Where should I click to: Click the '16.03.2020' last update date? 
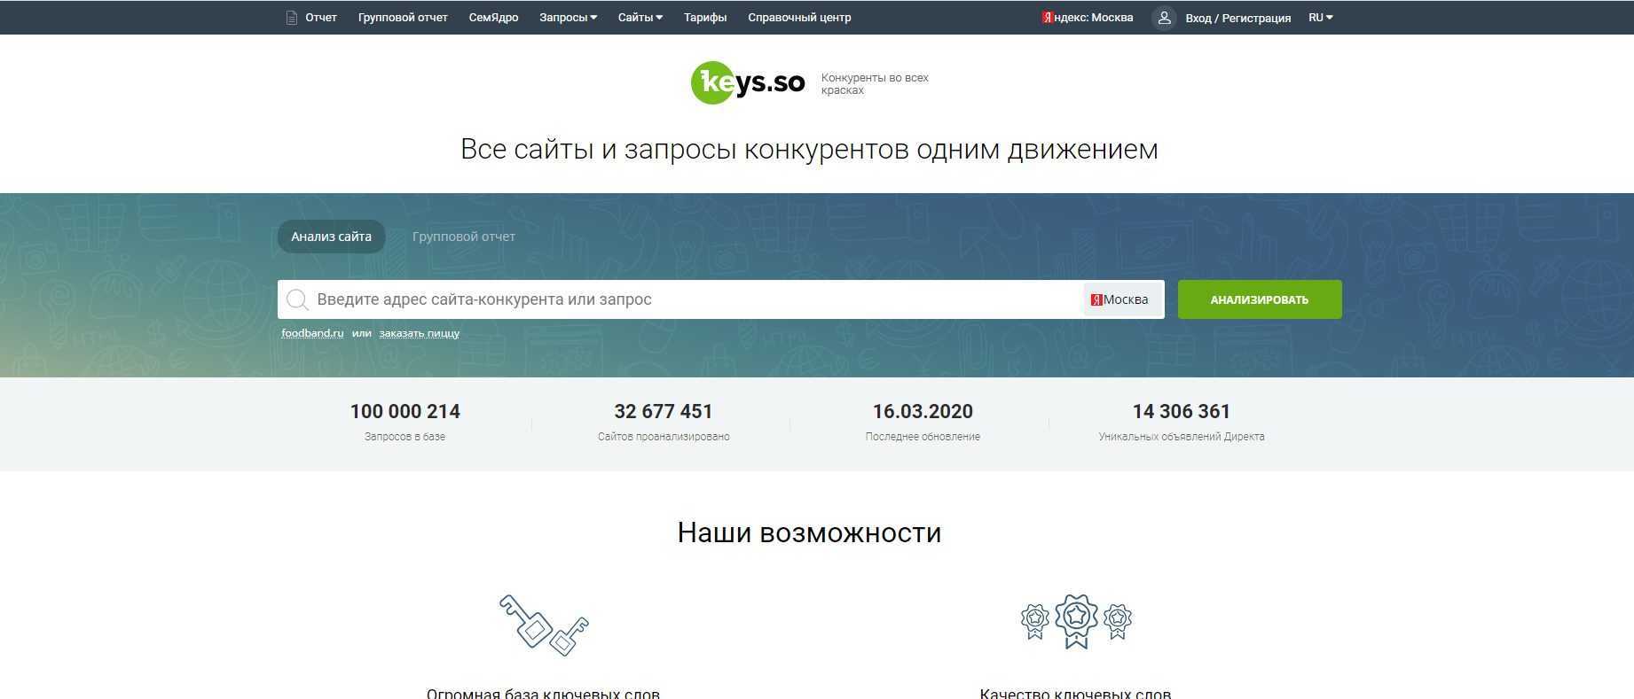pyautogui.click(x=923, y=411)
